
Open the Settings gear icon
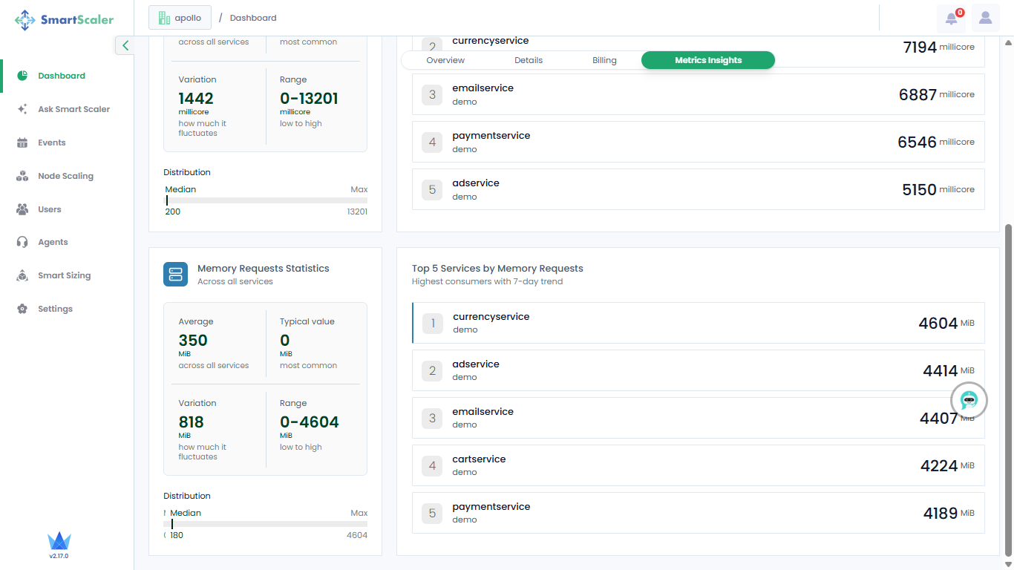point(22,309)
